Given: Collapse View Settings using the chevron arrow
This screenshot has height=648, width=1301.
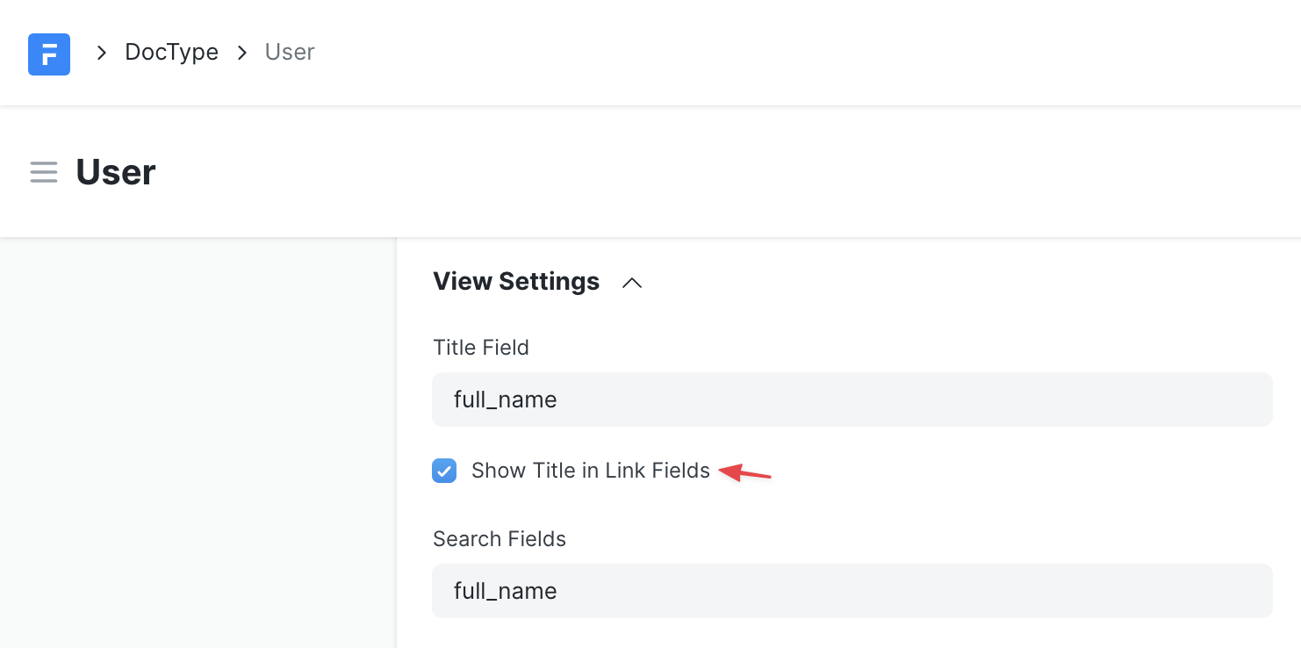Looking at the screenshot, I should (x=632, y=283).
